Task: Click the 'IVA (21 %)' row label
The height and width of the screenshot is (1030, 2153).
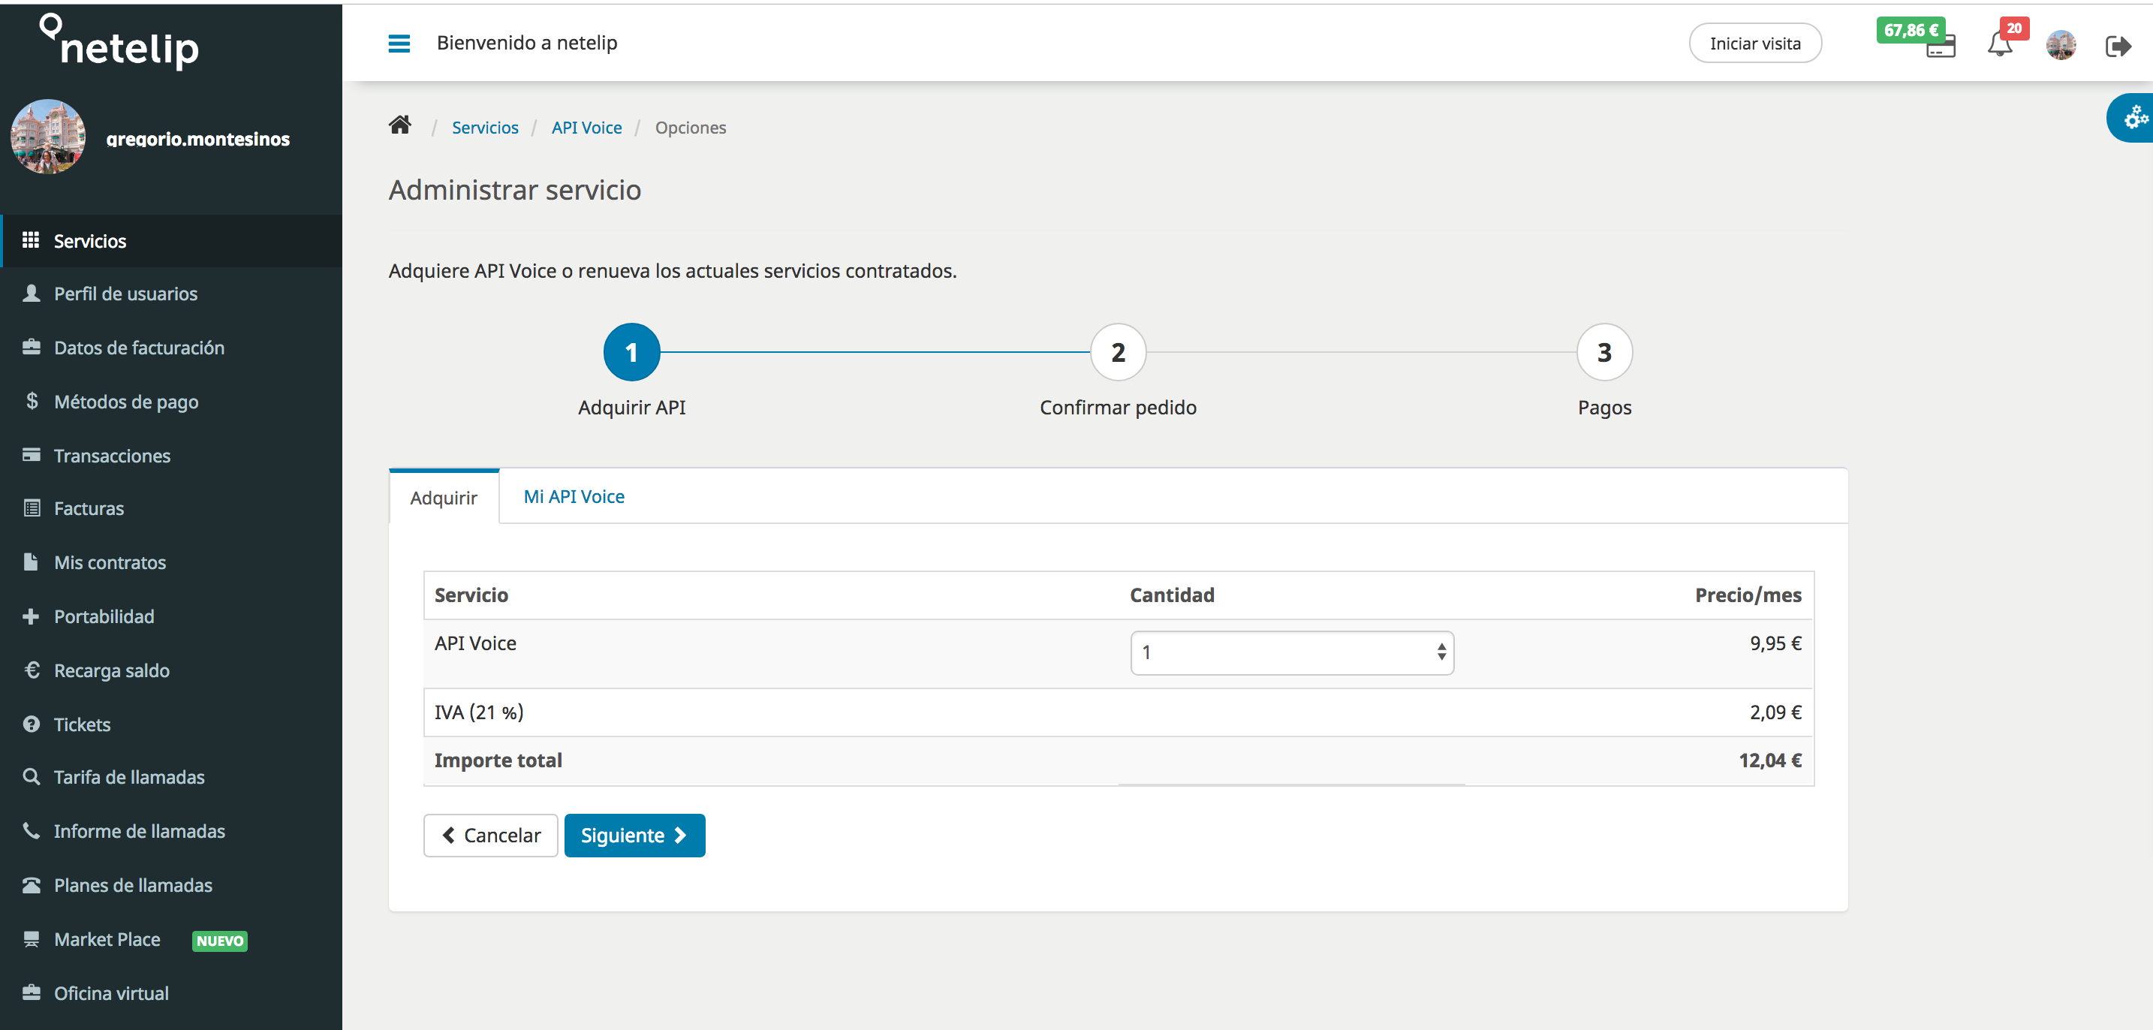Action: click(x=479, y=712)
